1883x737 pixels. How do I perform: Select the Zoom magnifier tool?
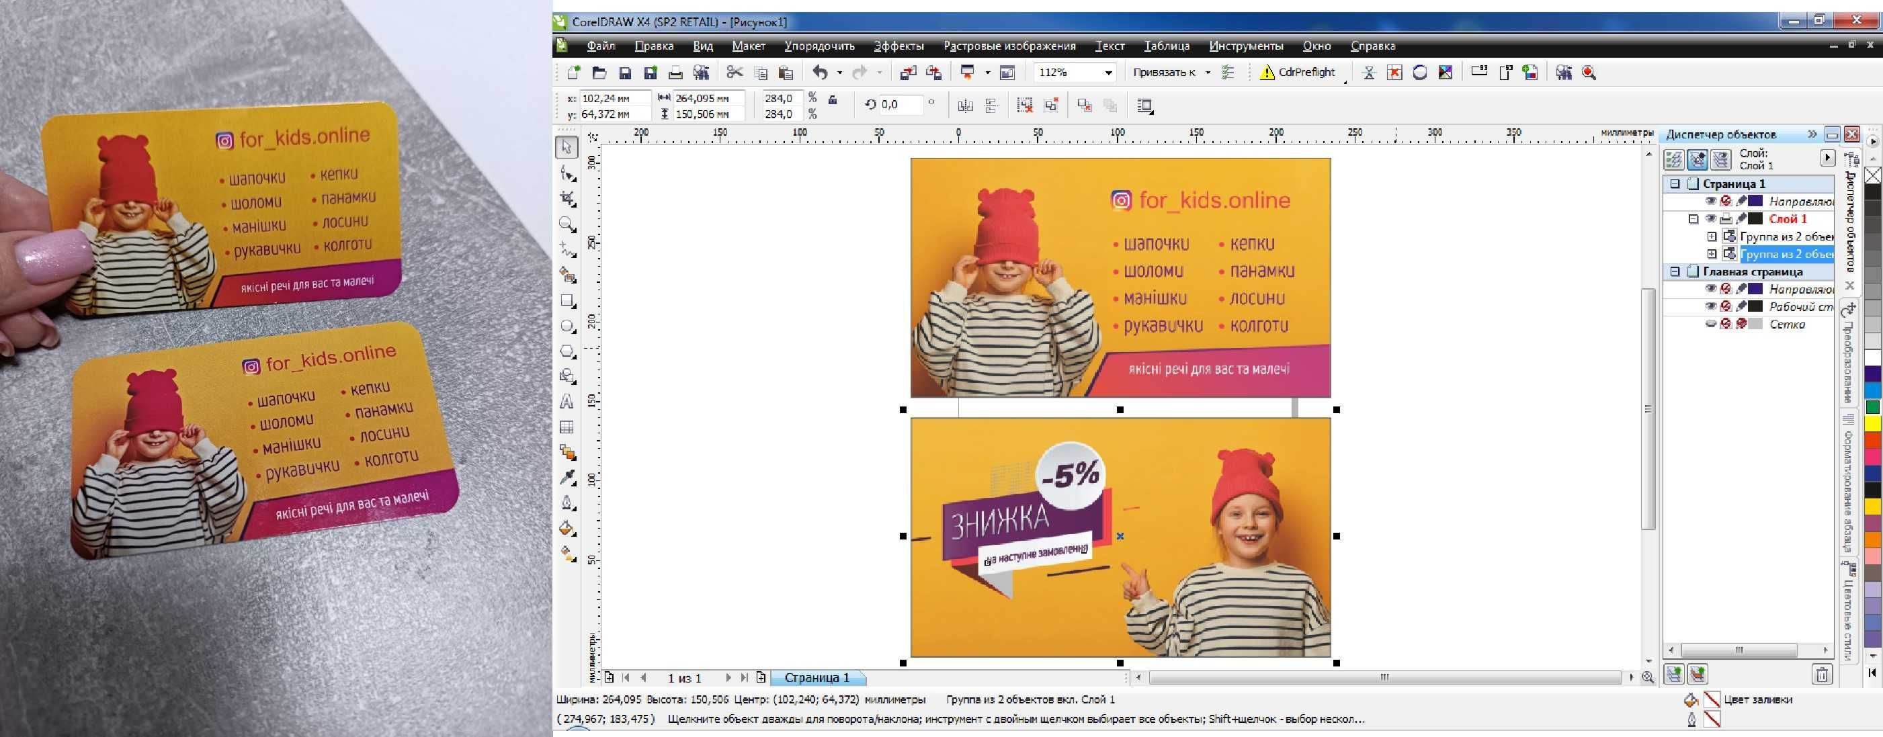[x=567, y=224]
